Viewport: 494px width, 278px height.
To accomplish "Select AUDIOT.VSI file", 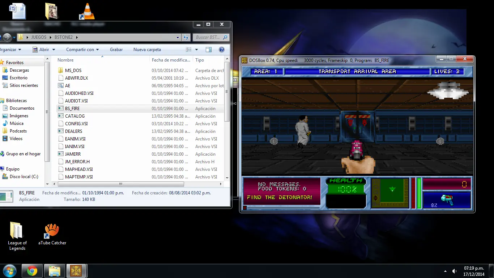I will [76, 101].
